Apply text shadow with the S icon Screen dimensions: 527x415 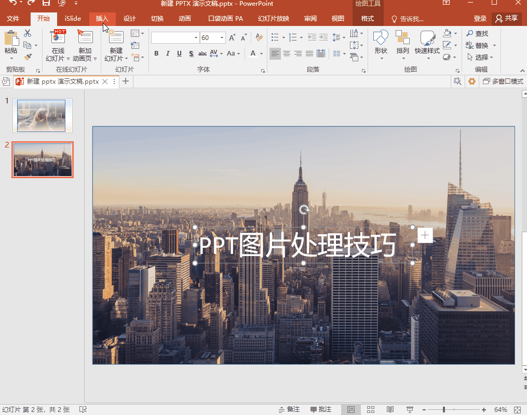pyautogui.click(x=191, y=53)
